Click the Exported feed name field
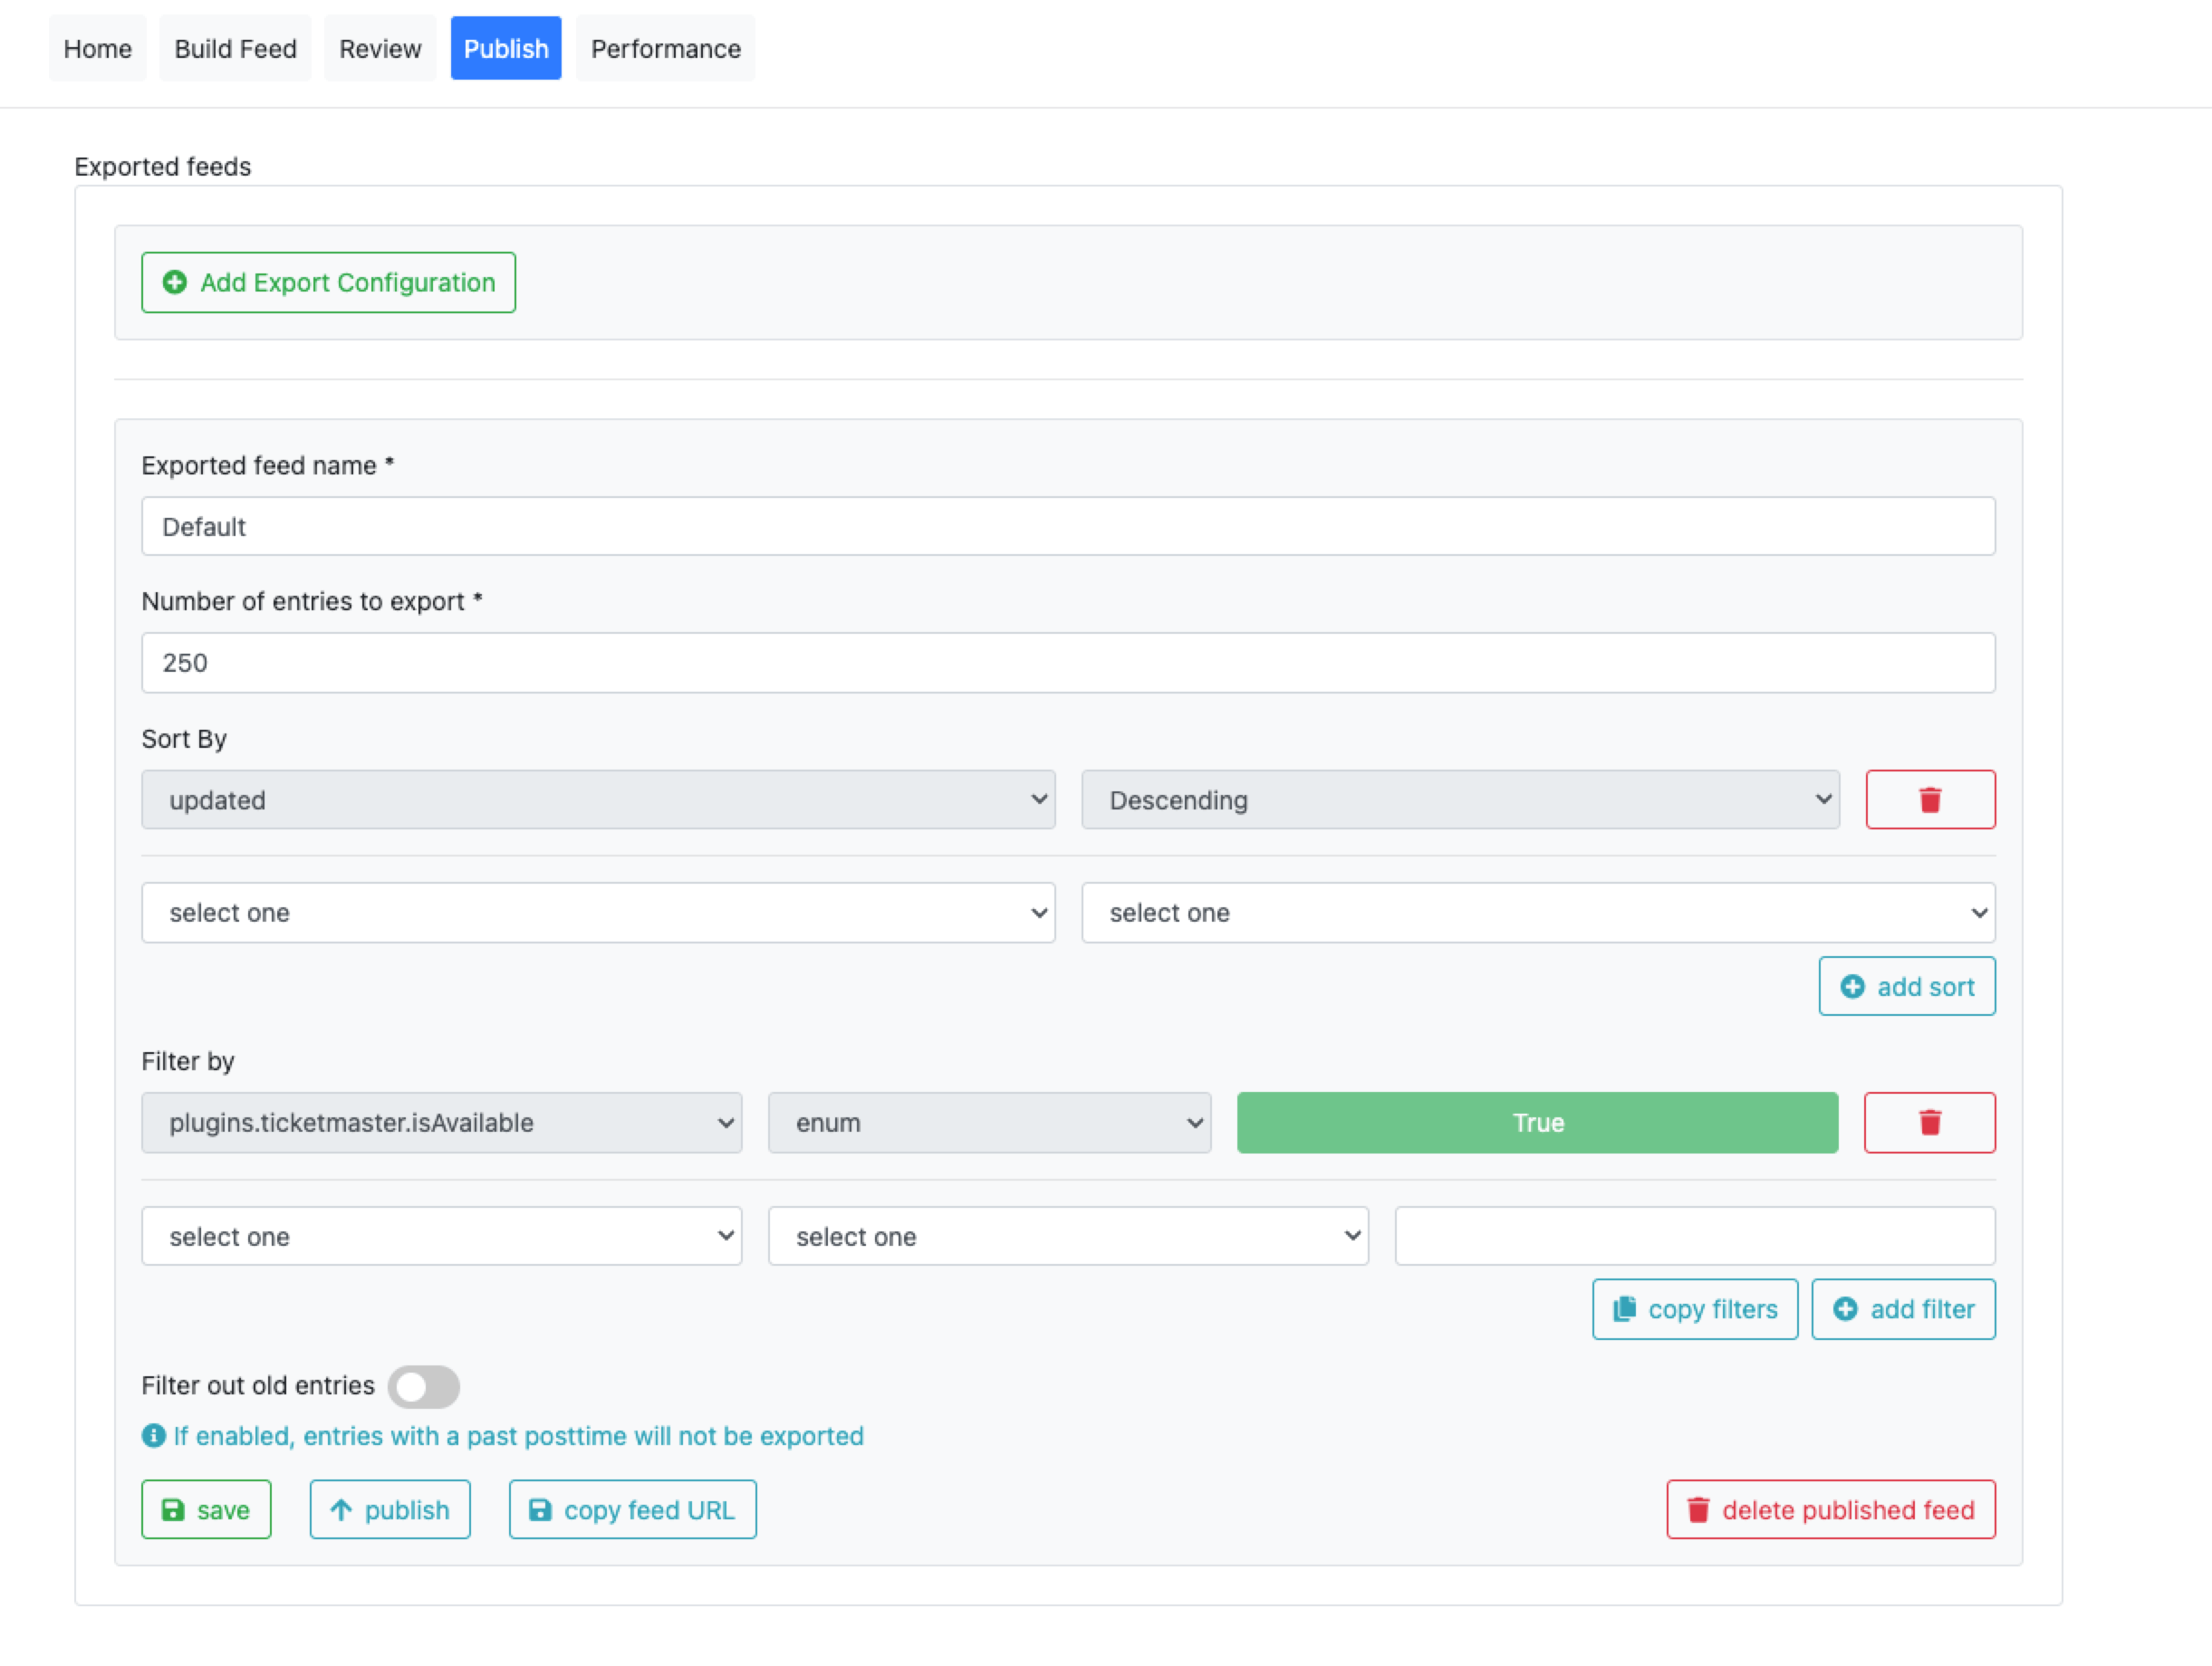Image resolution: width=2212 pixels, height=1666 pixels. click(1067, 527)
